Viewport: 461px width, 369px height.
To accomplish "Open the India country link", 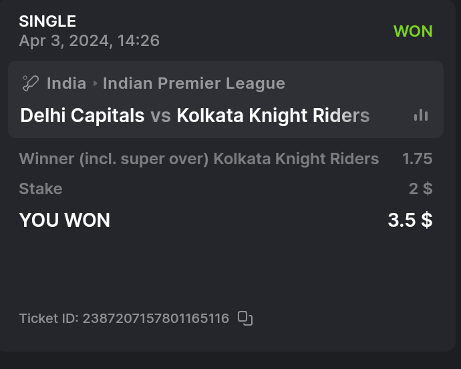I will tap(66, 83).
